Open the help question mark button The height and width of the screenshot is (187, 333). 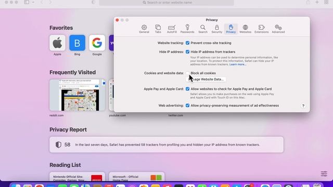pos(303,106)
